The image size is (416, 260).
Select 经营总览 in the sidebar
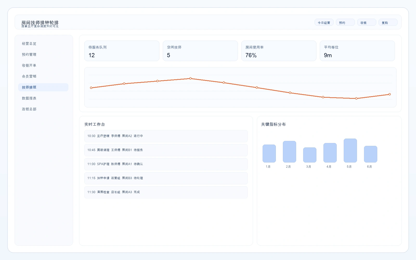29,44
